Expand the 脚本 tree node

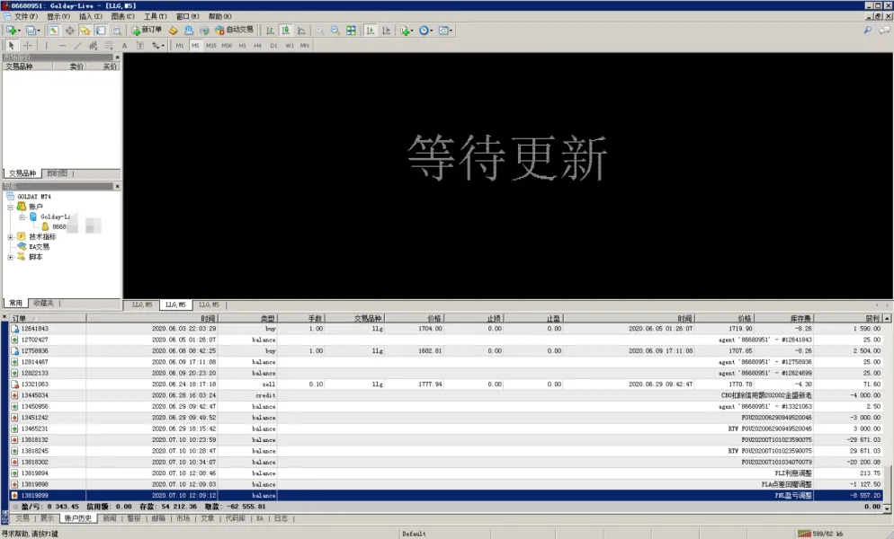click(x=10, y=257)
